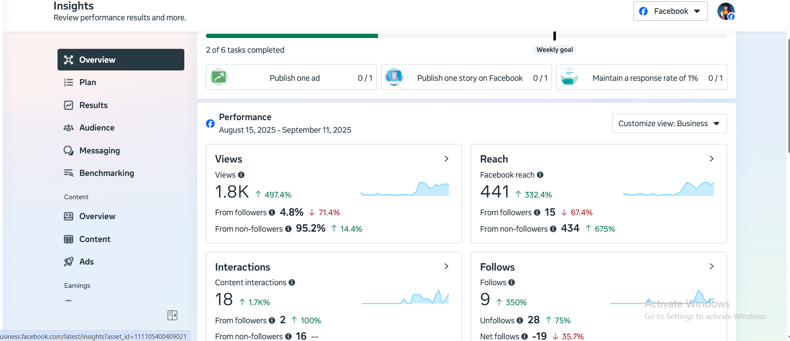Click the Results chart icon
790x341 pixels.
coord(68,105)
